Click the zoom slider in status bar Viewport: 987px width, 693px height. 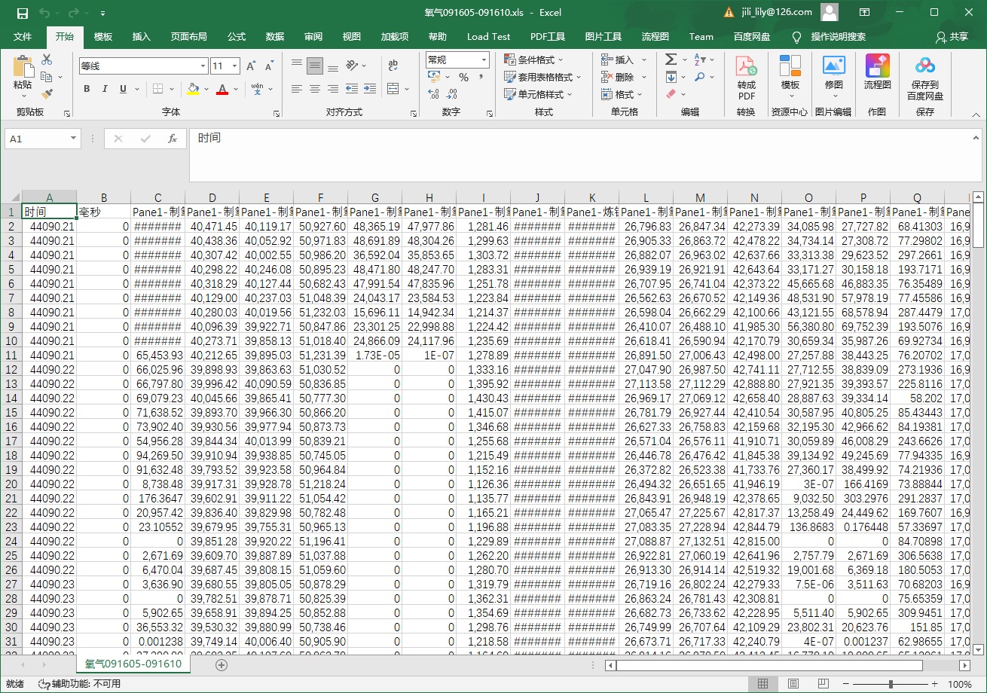(x=891, y=684)
